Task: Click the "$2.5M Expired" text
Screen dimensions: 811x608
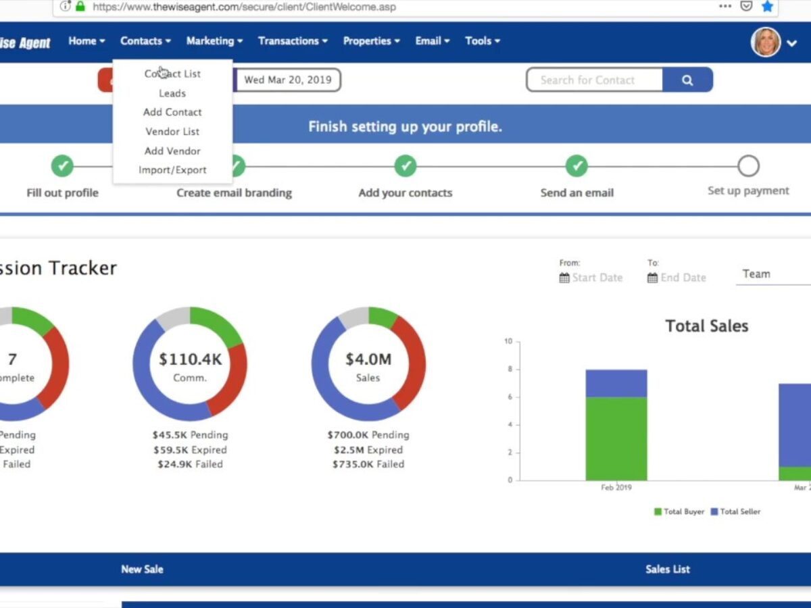Action: (x=368, y=450)
